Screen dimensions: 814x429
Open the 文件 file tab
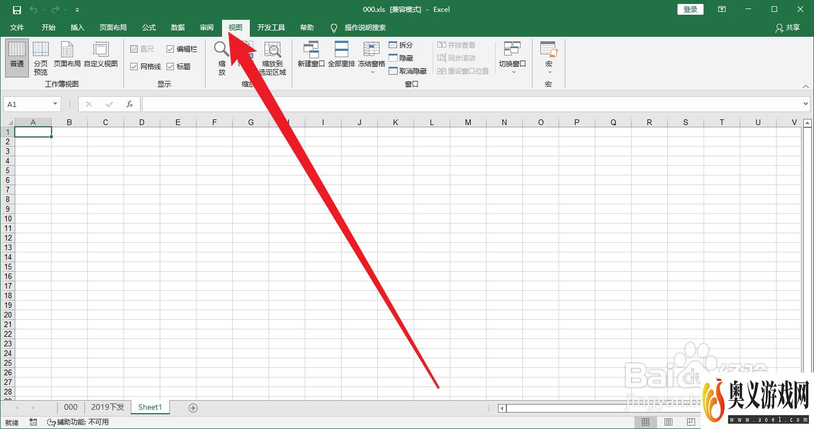[x=17, y=28]
